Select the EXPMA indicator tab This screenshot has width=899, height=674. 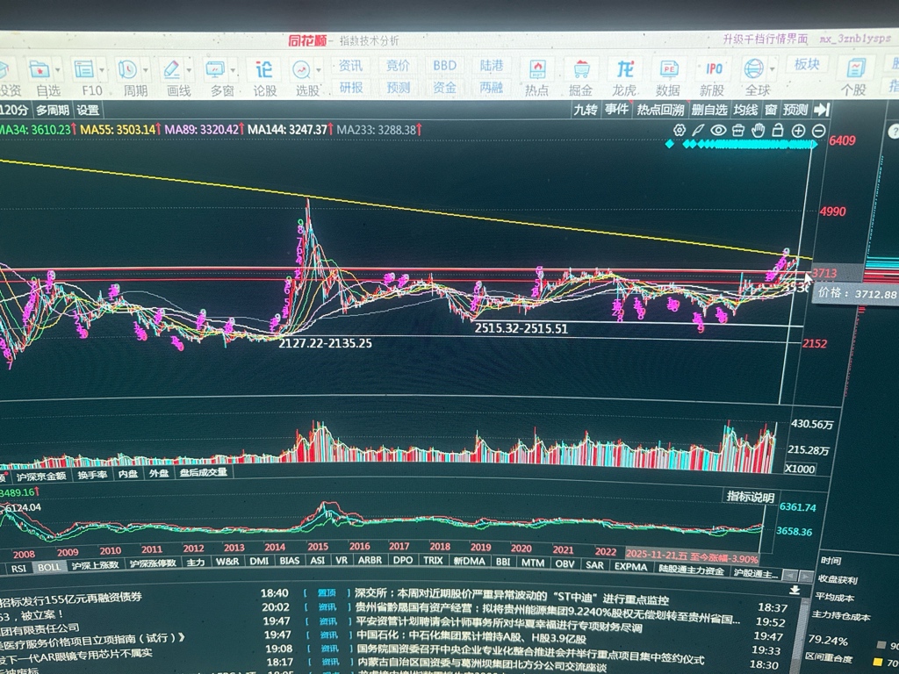click(x=630, y=566)
